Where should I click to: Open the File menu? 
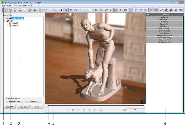4,6
